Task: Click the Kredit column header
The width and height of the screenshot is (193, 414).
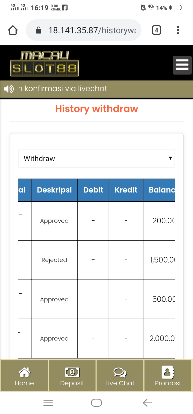Action: click(x=126, y=190)
